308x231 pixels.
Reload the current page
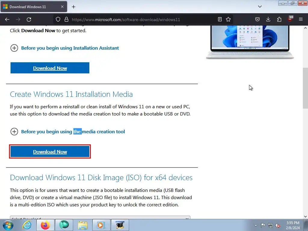click(29, 20)
